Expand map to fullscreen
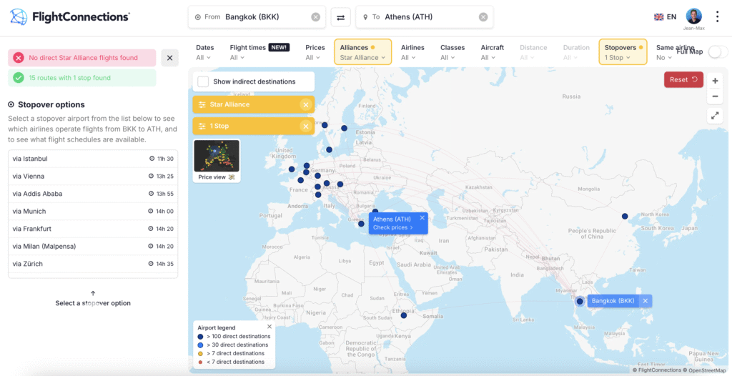 tap(715, 115)
